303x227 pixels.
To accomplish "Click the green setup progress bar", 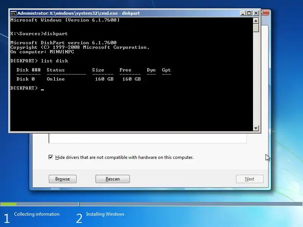I will point(8,204).
